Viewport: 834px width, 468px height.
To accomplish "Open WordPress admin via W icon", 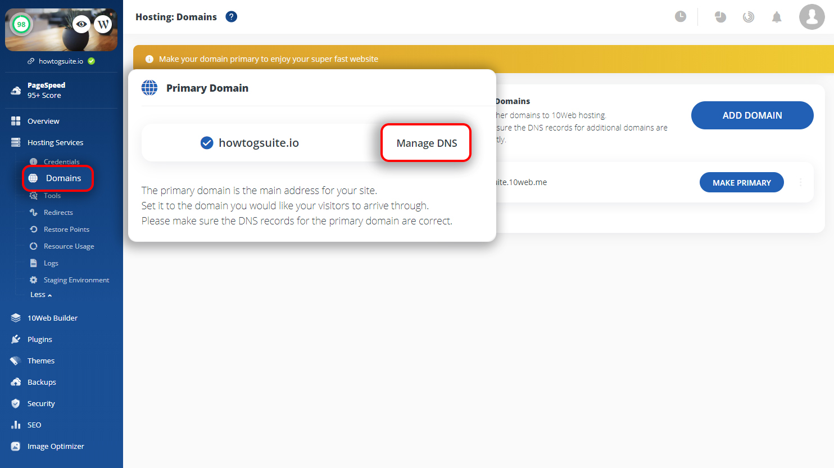I will pos(103,24).
